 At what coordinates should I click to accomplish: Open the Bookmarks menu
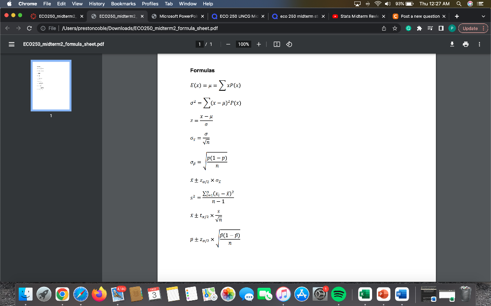[123, 4]
